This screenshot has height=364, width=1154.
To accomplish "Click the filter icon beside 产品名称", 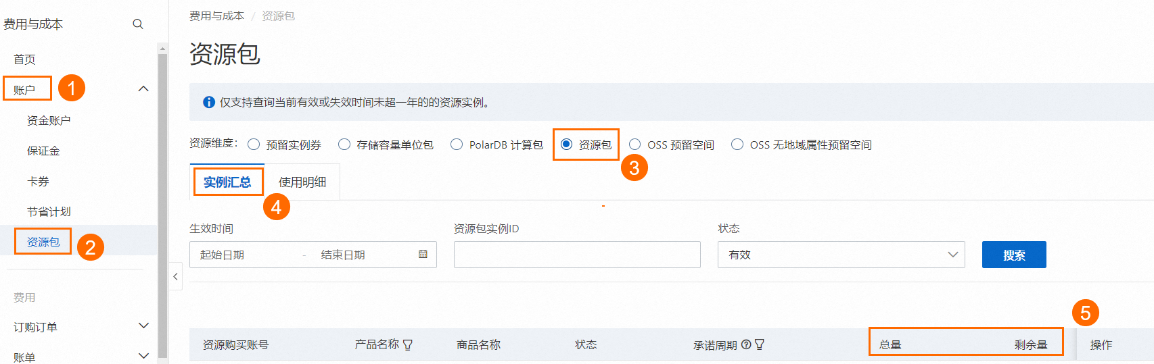I will (x=408, y=345).
